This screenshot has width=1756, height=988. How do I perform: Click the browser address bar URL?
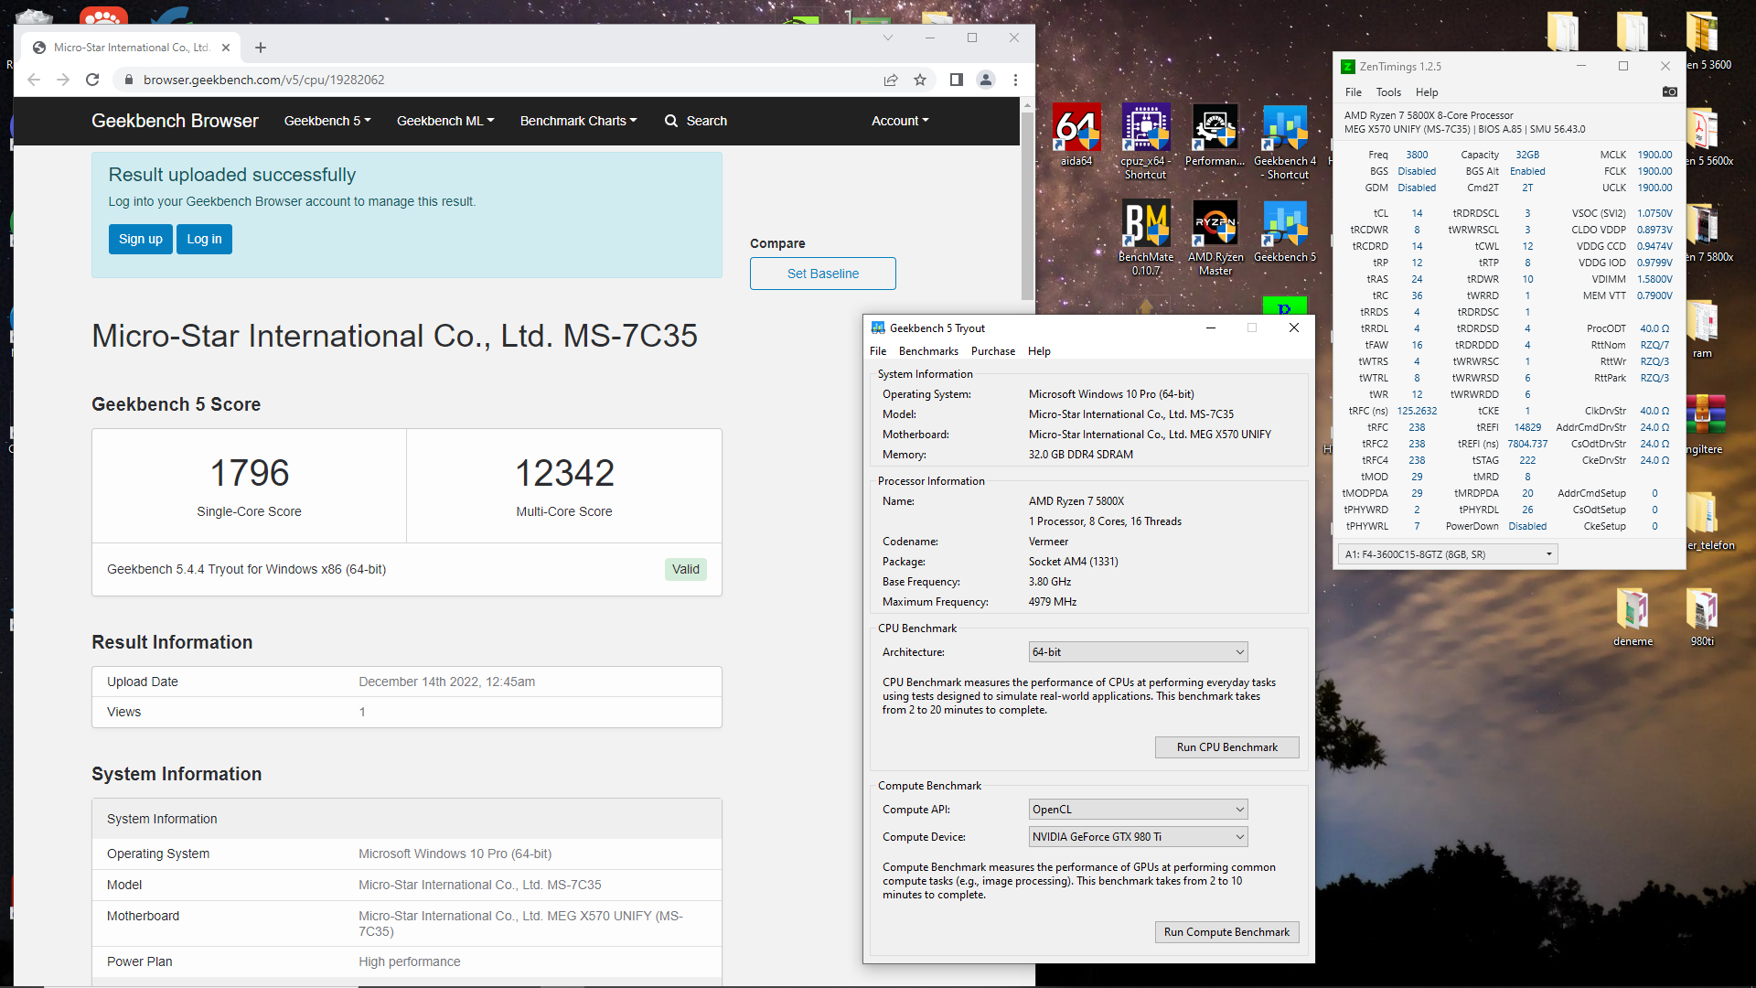click(263, 80)
